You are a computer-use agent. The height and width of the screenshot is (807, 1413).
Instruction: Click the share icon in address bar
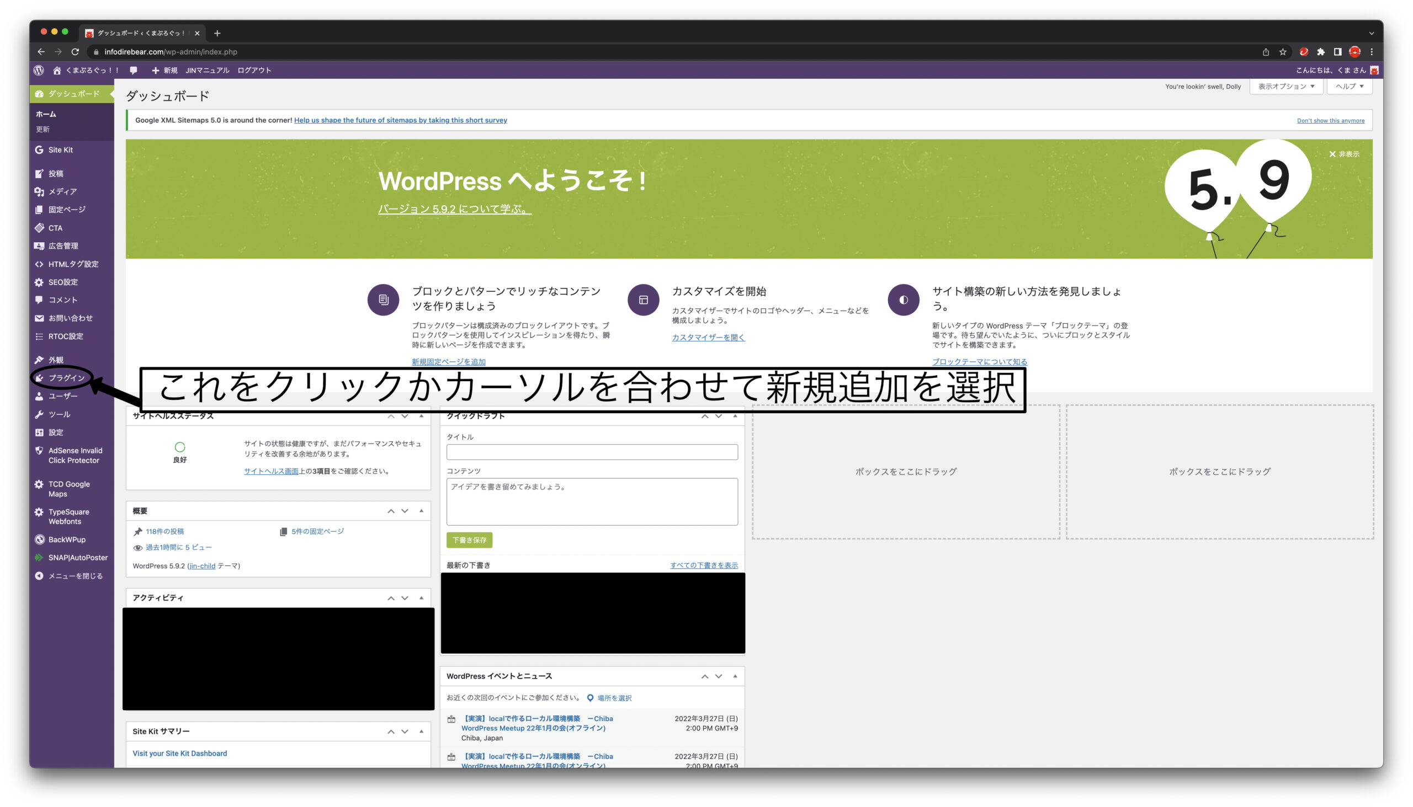[x=1266, y=51]
